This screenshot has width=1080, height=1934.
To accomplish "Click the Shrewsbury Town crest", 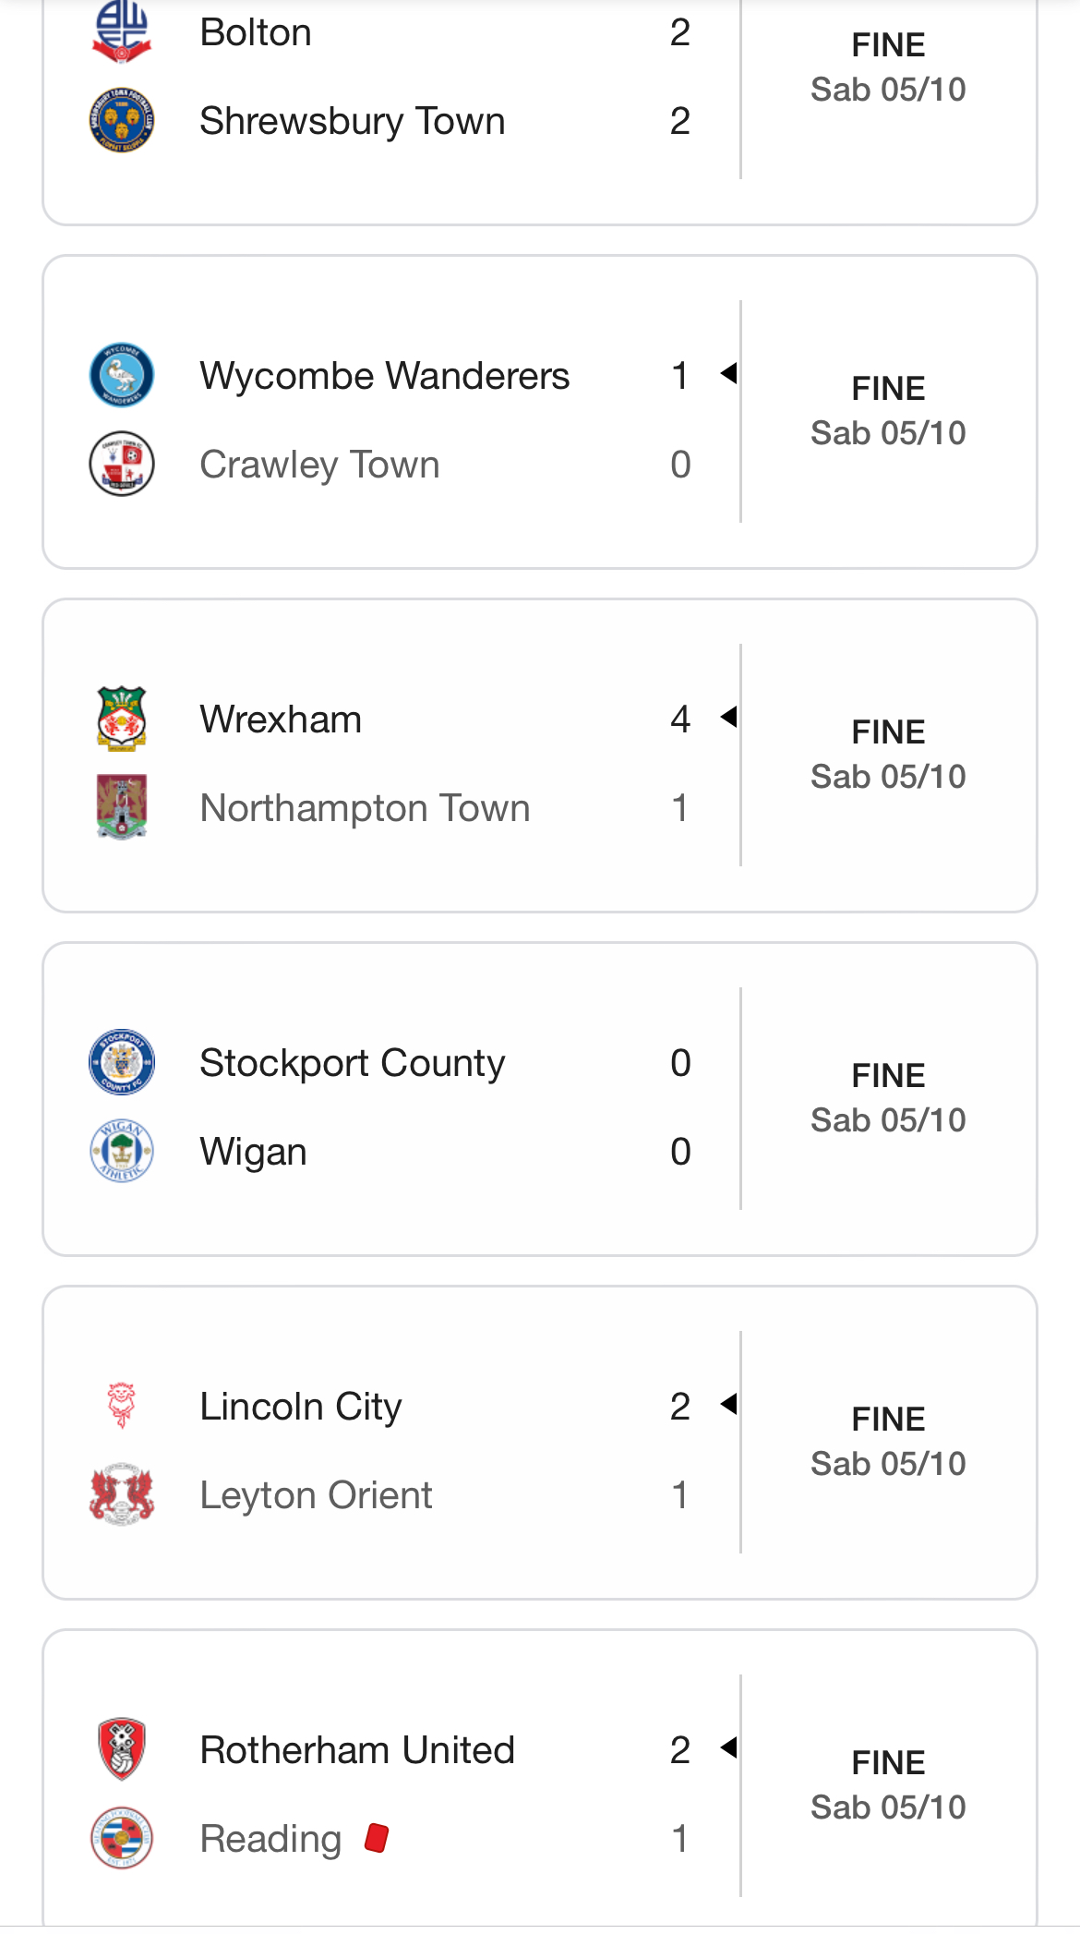I will click(x=121, y=121).
